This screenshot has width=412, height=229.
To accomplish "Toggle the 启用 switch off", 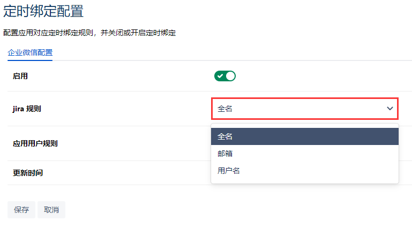I will pyautogui.click(x=225, y=76).
